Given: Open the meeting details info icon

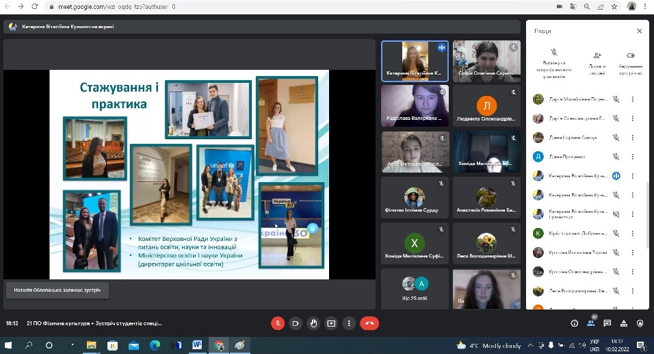Looking at the screenshot, I should pos(574,323).
